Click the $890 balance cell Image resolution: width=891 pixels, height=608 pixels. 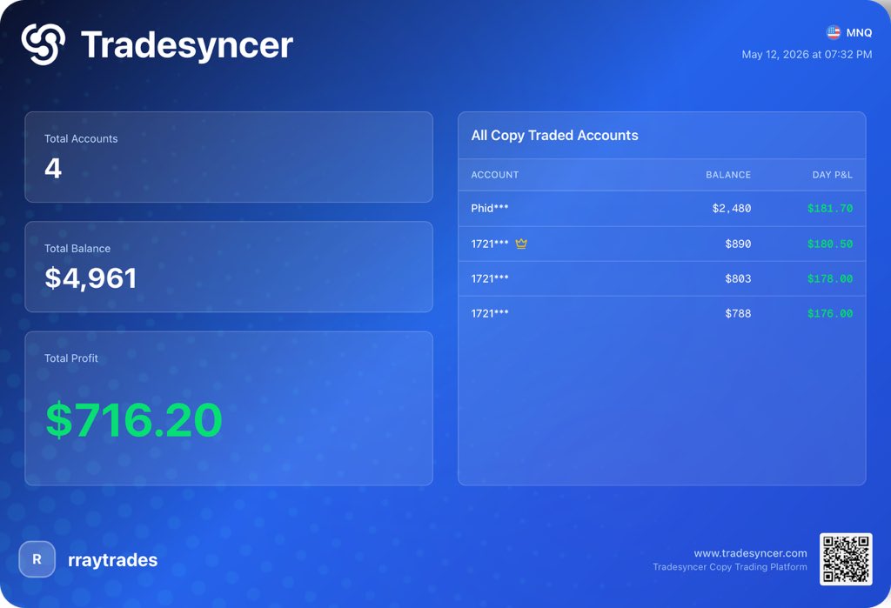[x=738, y=244]
